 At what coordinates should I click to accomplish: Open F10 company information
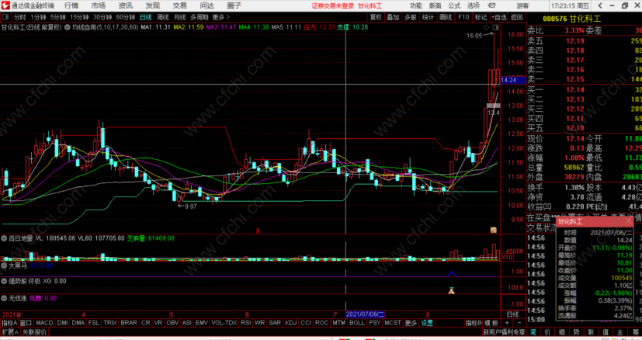(x=463, y=17)
